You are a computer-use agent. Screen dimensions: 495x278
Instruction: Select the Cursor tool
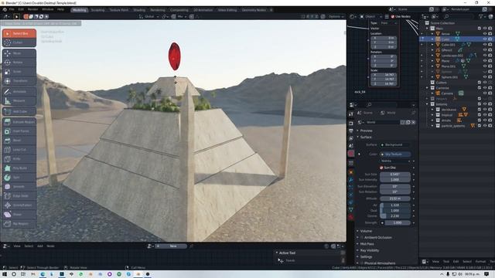[19, 42]
